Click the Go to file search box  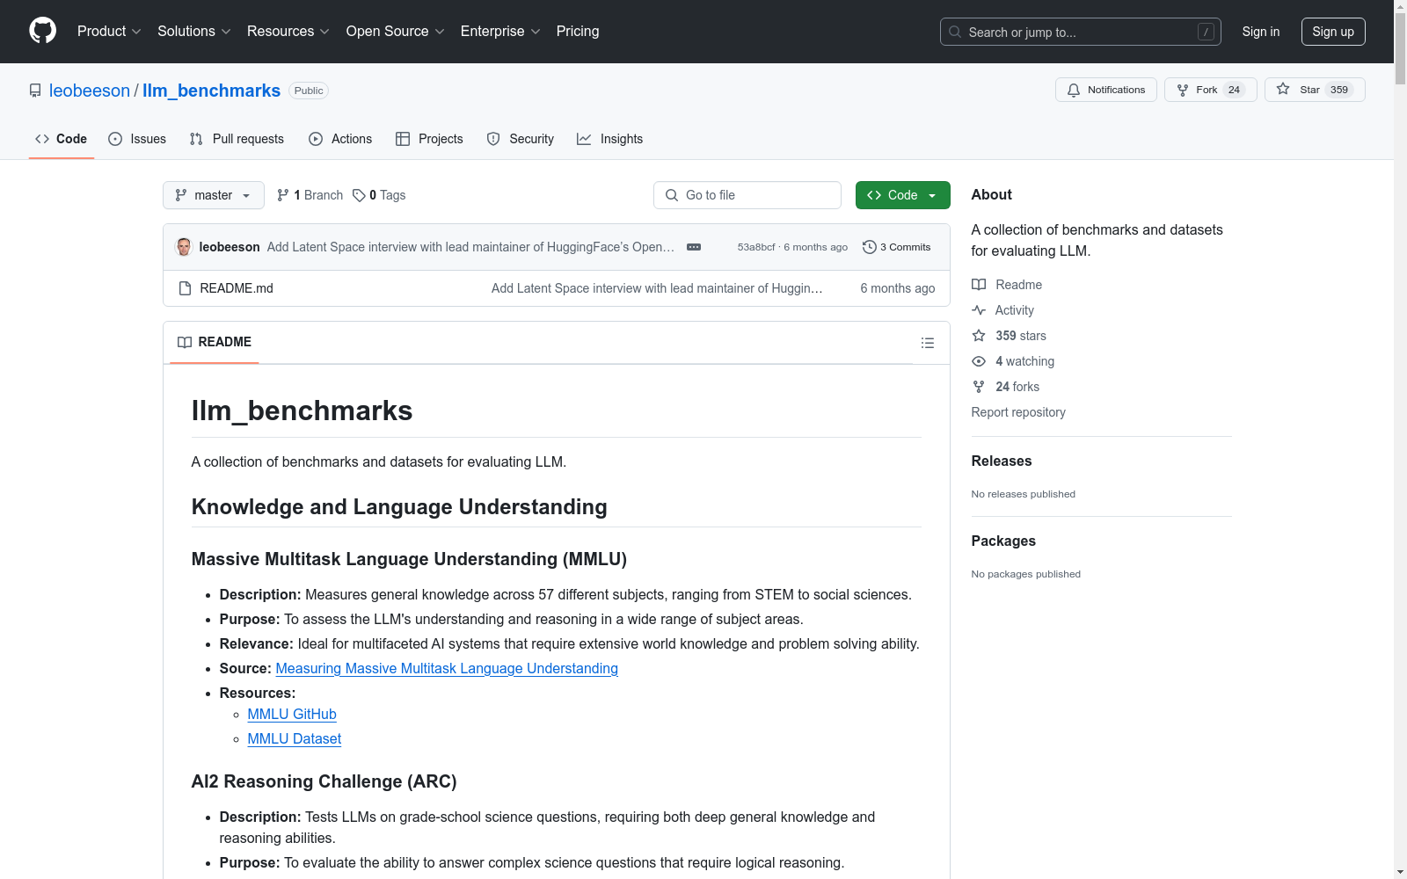pyautogui.click(x=747, y=195)
